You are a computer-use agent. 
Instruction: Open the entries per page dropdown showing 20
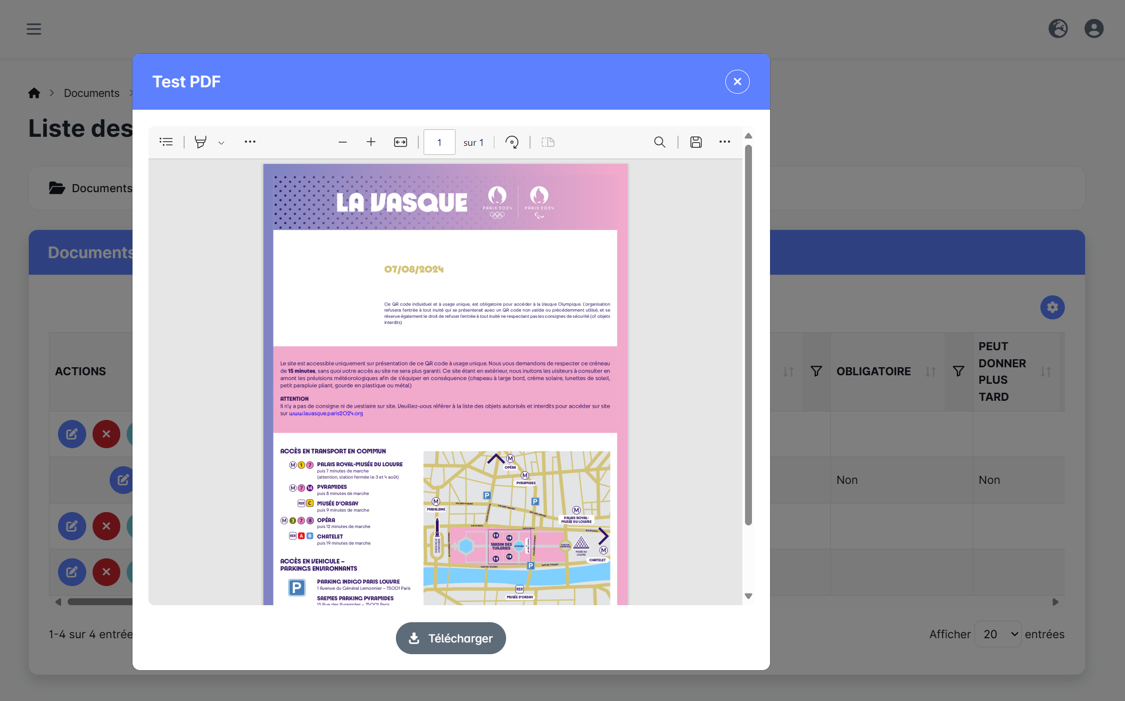997,634
